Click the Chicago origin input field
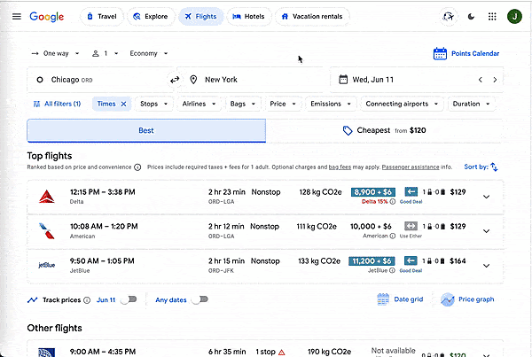 (x=98, y=80)
